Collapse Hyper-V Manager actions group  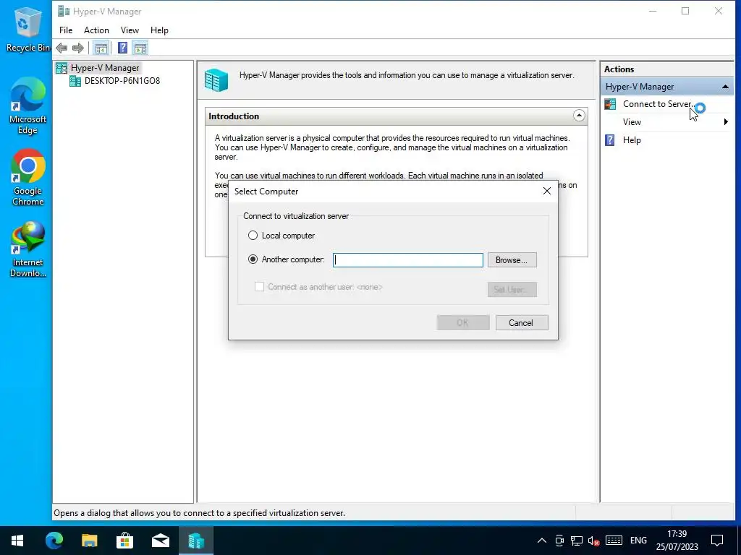pos(725,87)
